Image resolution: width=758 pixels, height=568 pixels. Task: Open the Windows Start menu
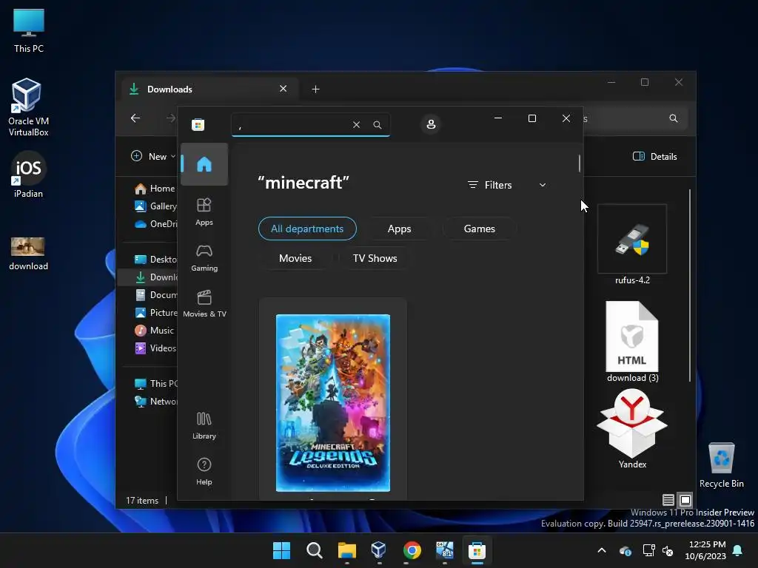pos(282,550)
